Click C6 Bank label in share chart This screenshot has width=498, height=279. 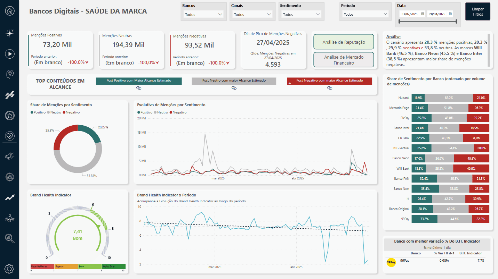403,138
